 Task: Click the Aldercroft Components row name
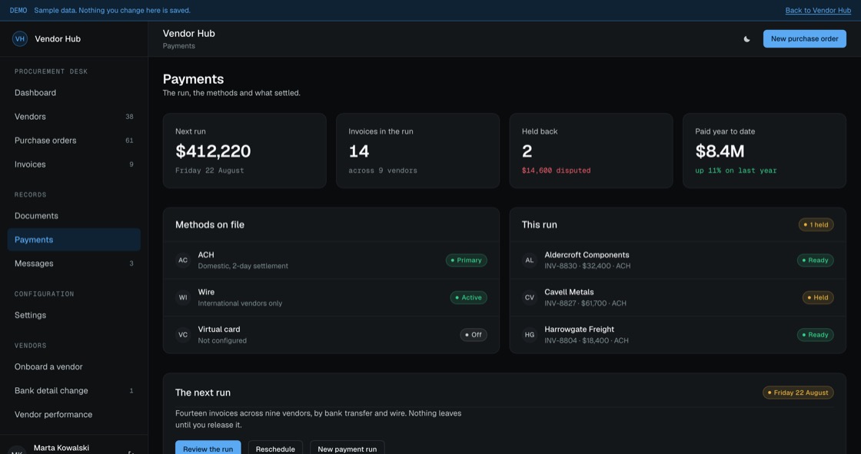pos(587,255)
